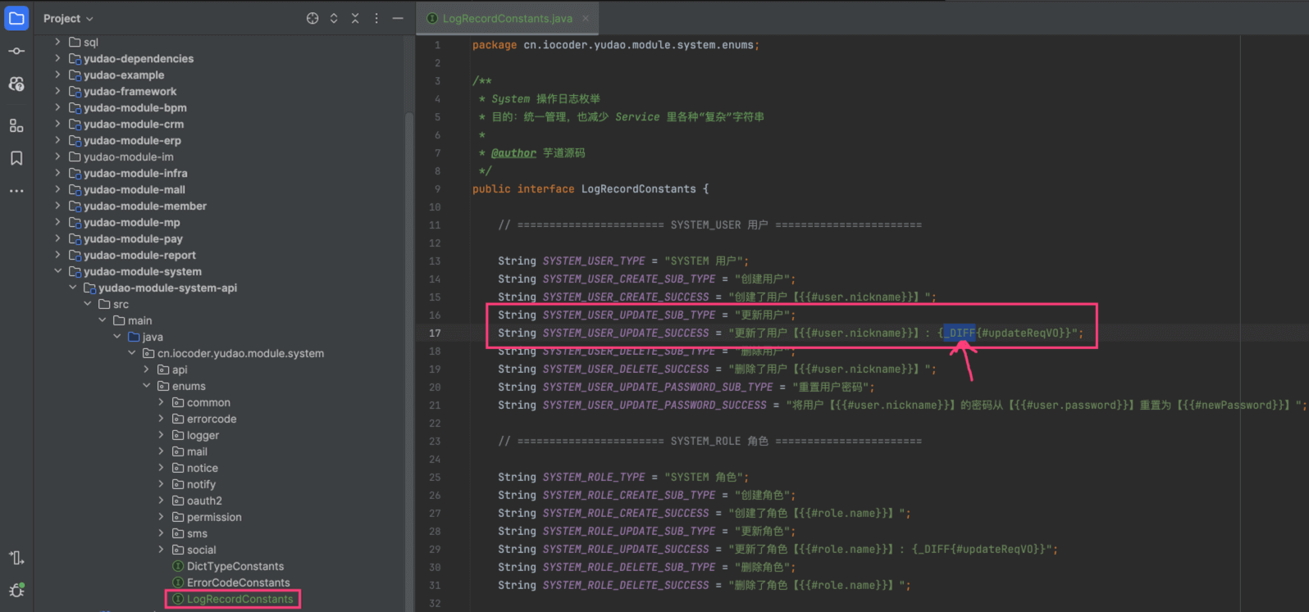
Task: Close the LogRecordConstants.java editor tab
Action: [x=586, y=18]
